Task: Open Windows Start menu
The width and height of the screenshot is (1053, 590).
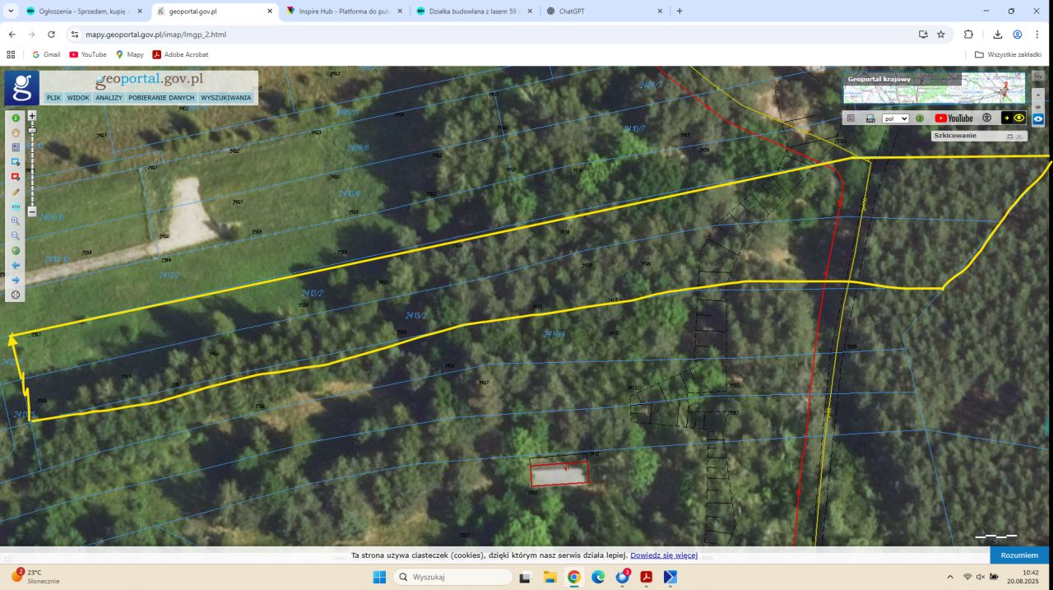Action: pos(379,577)
